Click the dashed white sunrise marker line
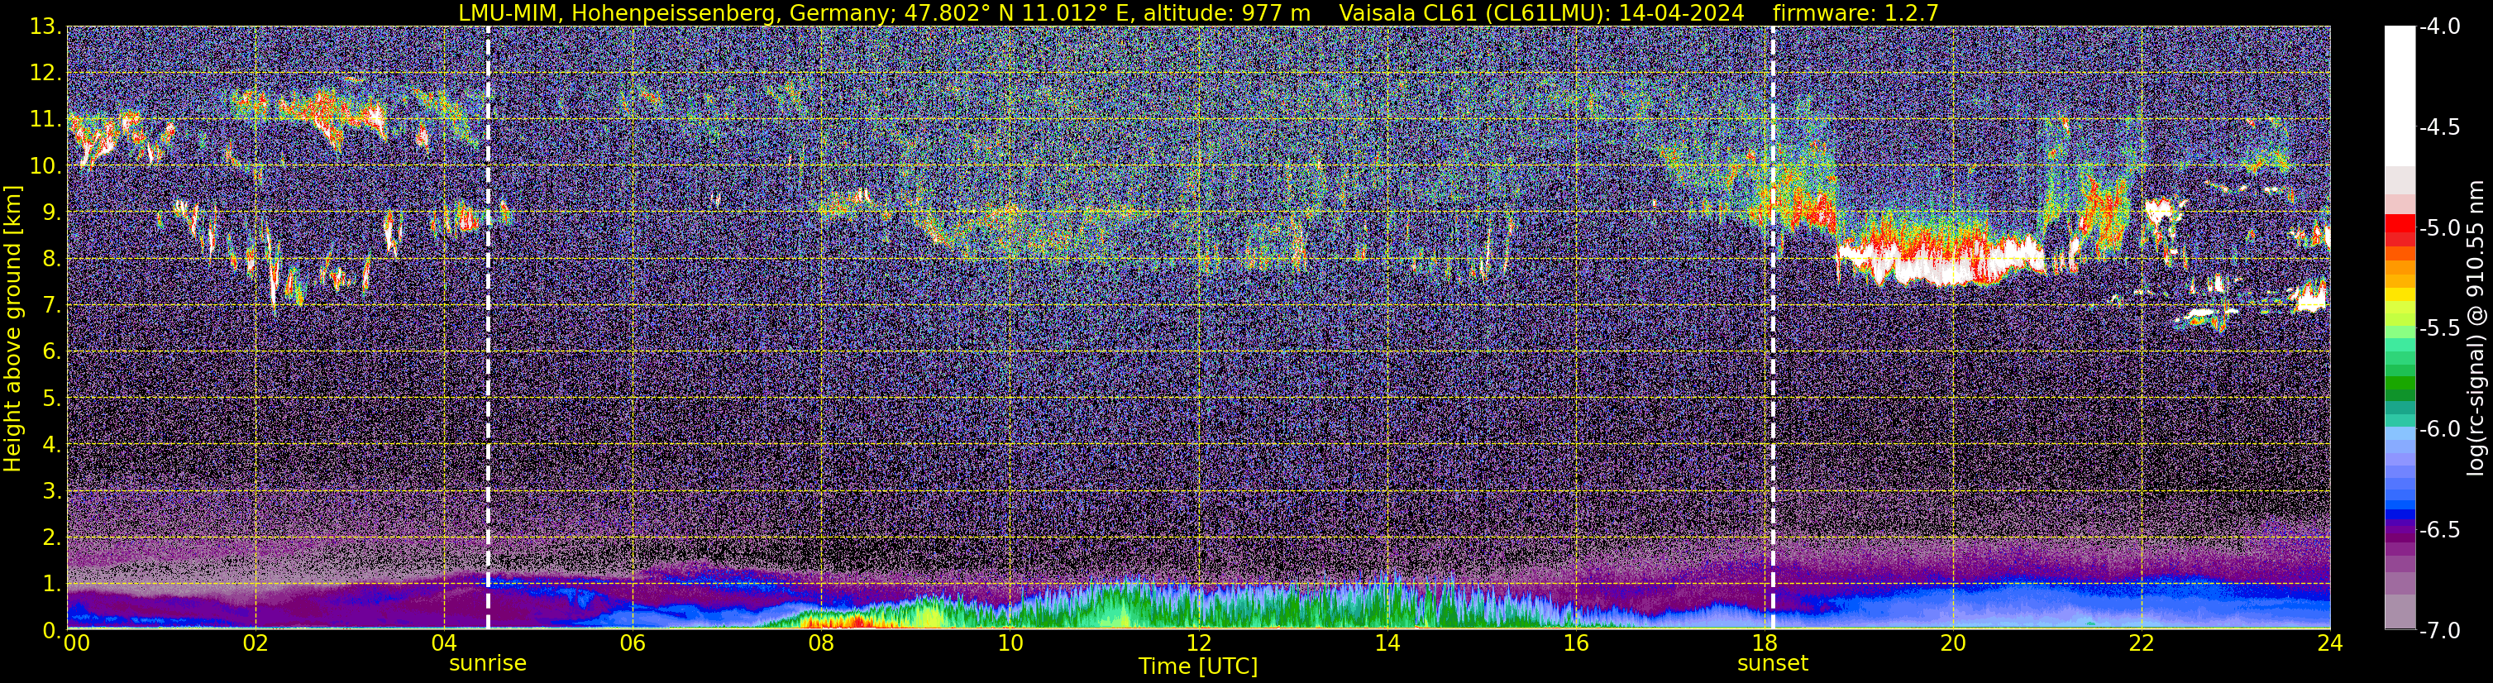 point(488,328)
